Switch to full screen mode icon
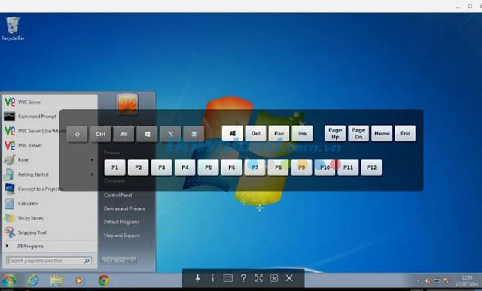Image resolution: width=482 pixels, height=291 pixels. 258,278
